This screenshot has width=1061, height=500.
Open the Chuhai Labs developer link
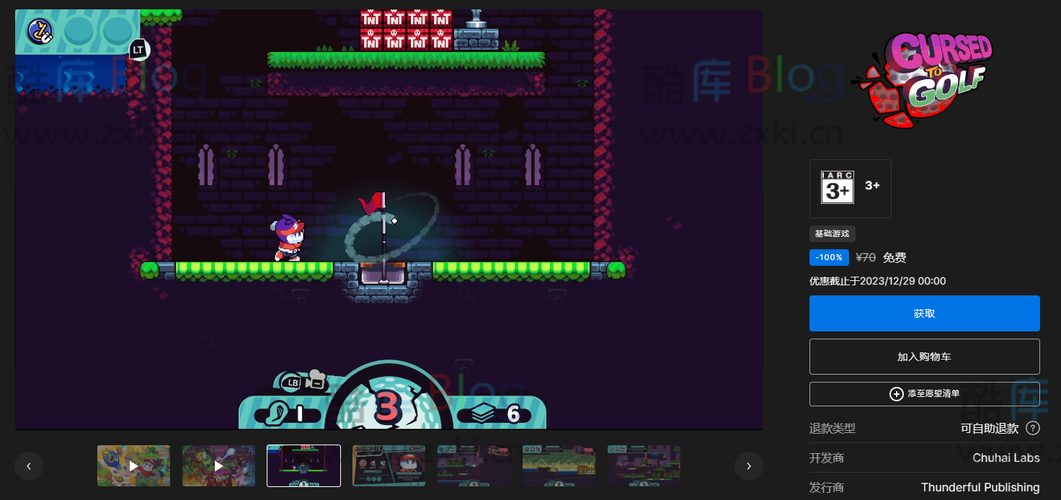tap(1005, 458)
